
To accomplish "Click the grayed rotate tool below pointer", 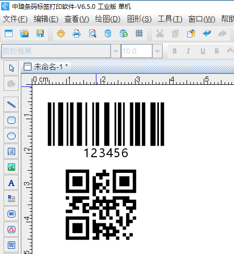I will pos(11,84).
